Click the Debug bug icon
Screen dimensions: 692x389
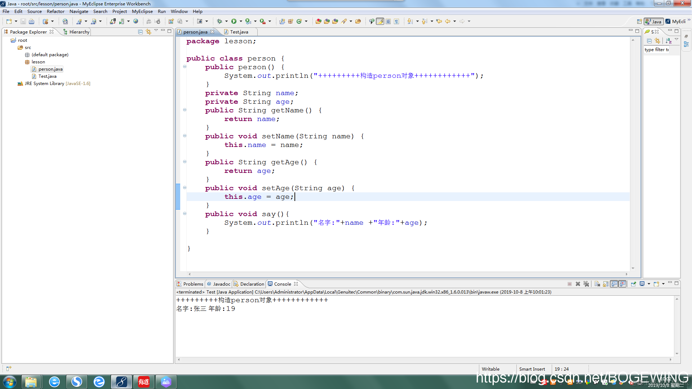coord(219,21)
